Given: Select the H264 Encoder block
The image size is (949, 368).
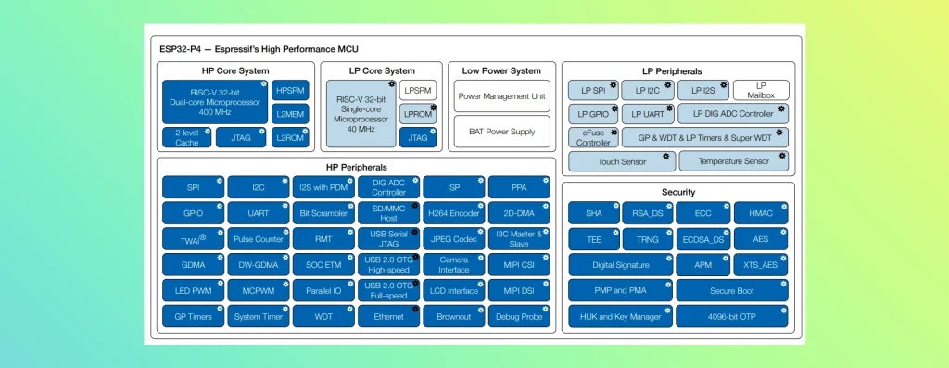Looking at the screenshot, I should [454, 213].
